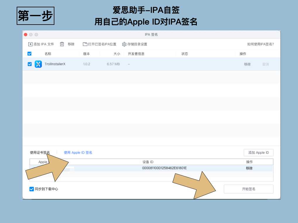Select the TrollInstallerX name text
This screenshot has width=298, height=223.
(x=55, y=64)
